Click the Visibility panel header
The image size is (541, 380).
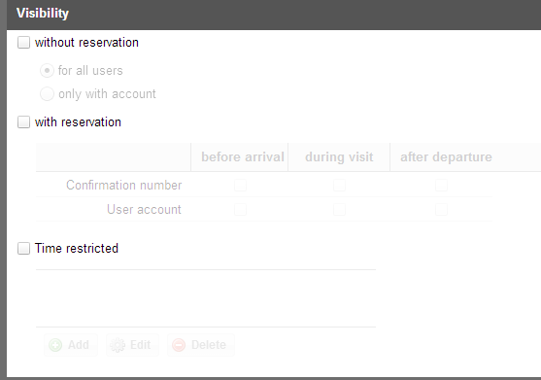[274, 14]
